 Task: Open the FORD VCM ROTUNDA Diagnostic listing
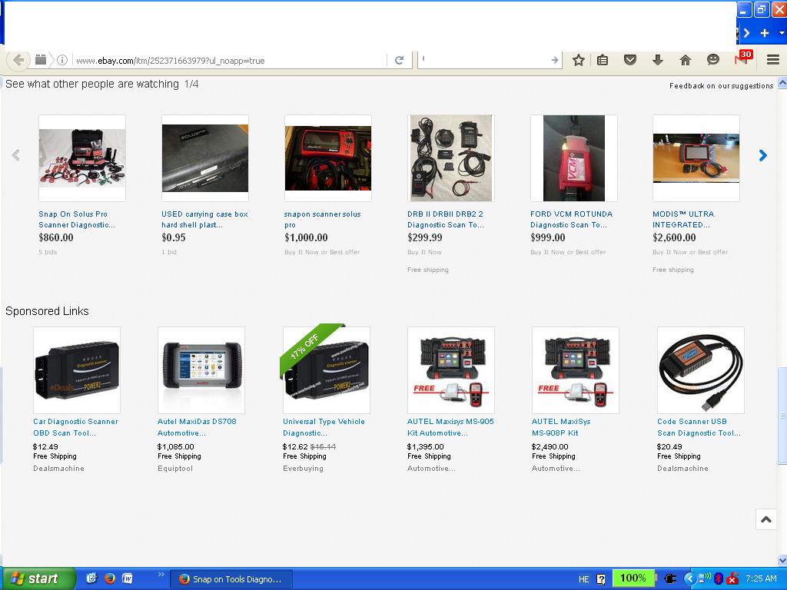571,219
